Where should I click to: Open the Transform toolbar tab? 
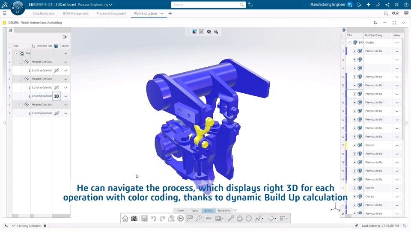(x=223, y=210)
